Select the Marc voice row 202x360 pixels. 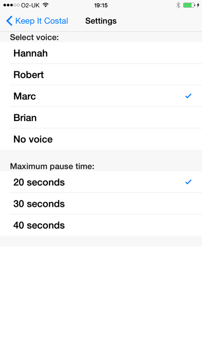coord(101,96)
